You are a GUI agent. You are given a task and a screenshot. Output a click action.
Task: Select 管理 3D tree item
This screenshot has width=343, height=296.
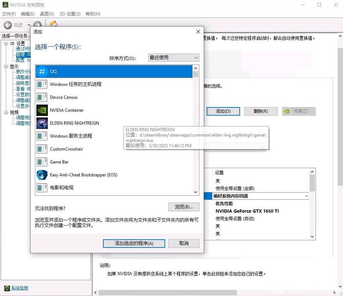coord(23,54)
